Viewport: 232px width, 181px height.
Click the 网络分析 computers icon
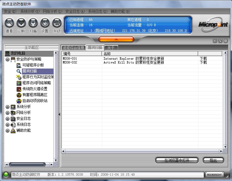[13, 113]
